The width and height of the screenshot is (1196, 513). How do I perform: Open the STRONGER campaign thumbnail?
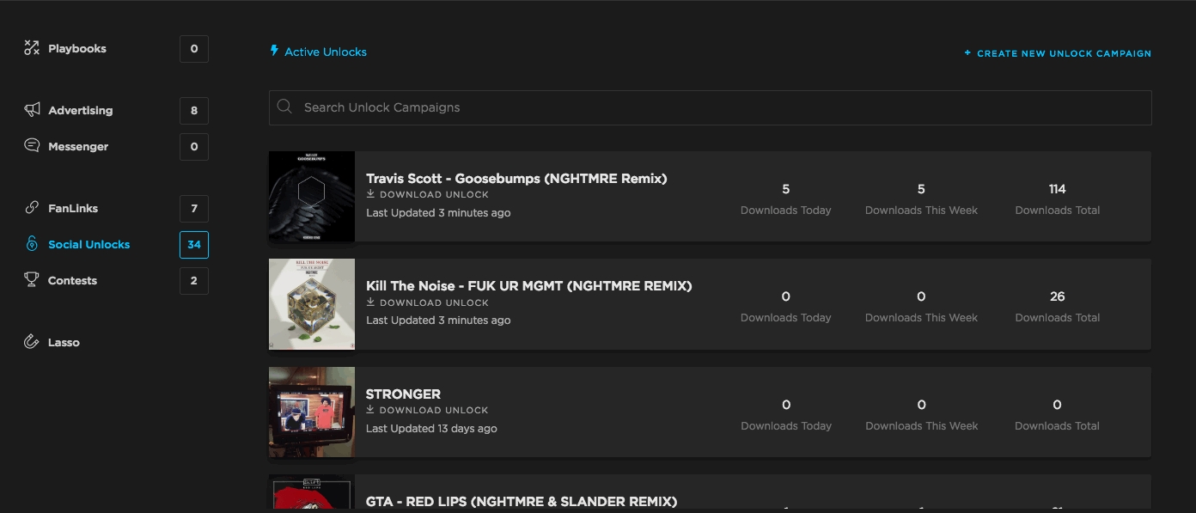(x=312, y=412)
